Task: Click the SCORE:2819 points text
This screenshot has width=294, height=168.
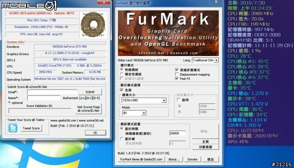Action: 42,13
